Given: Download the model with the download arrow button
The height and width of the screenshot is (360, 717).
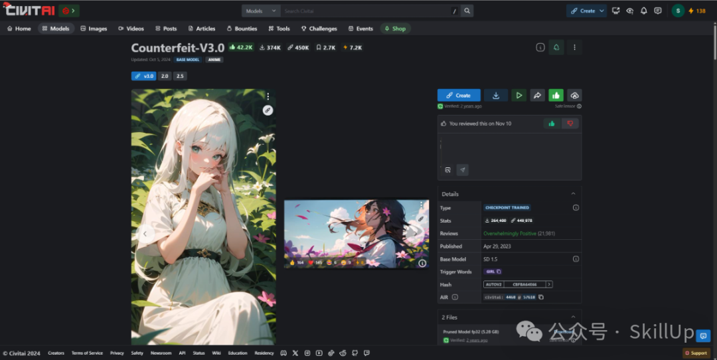Looking at the screenshot, I should (496, 95).
